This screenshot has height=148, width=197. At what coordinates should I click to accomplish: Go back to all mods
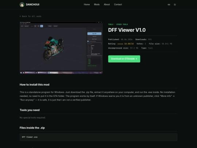tap(30, 16)
